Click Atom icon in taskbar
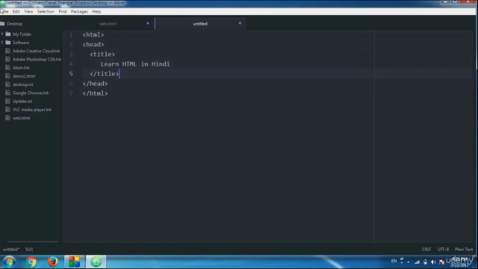This screenshot has height=269, width=478. click(96, 262)
